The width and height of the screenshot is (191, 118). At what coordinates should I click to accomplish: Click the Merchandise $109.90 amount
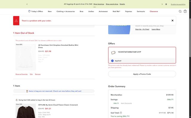[x=170, y=95]
